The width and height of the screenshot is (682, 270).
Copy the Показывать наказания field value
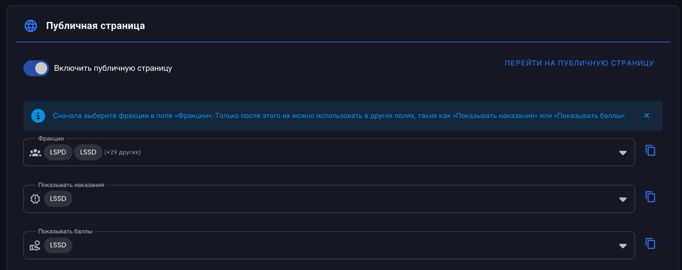[650, 197]
